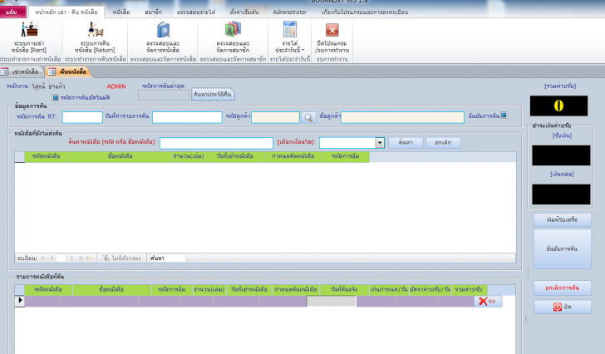Click the total fine display showing 0
Screen dimensions: 605x354
(558, 106)
